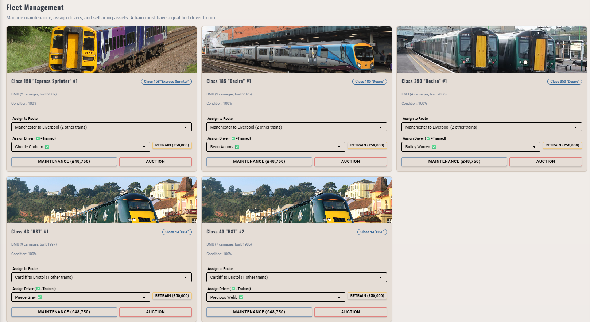This screenshot has height=322, width=590.
Task: Click the Class 158 Express Sprinter train photo
Action: click(101, 50)
